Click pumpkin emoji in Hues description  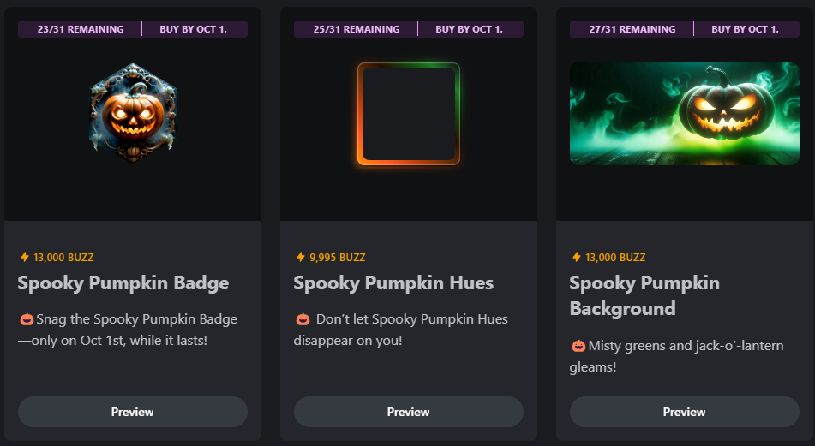(x=303, y=319)
